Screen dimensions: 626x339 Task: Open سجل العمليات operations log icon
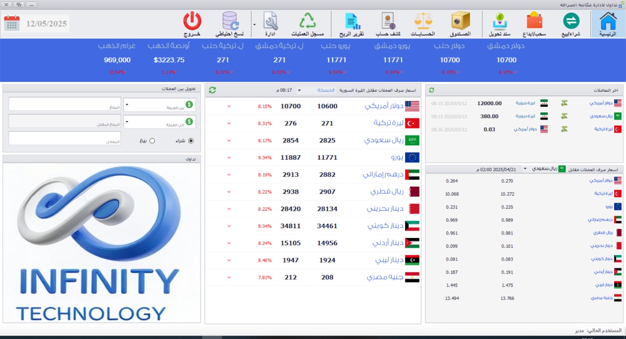click(x=308, y=24)
